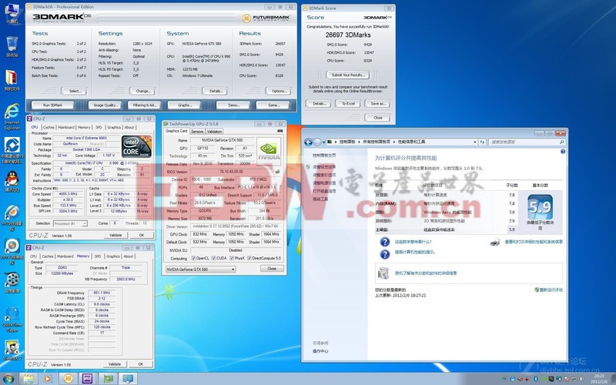Viewport: 616px width, 385px height.
Task: Click Filtering & AA button
Action: tap(145, 105)
